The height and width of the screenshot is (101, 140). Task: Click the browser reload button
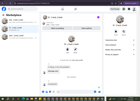point(10,3)
